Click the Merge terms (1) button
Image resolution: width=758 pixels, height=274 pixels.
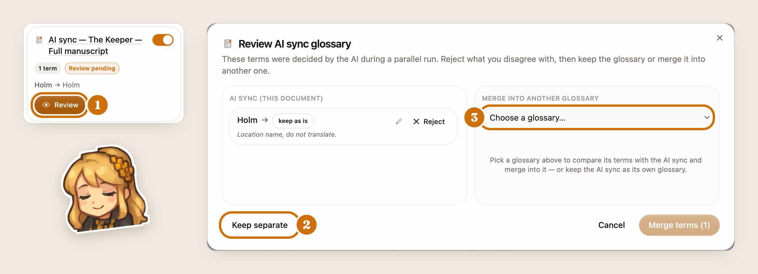(x=679, y=225)
